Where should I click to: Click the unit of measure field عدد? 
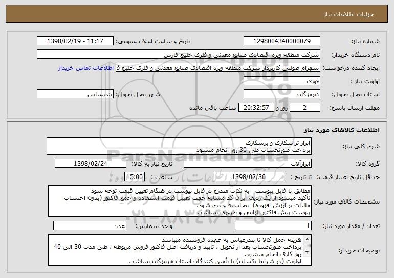[90, 226]
